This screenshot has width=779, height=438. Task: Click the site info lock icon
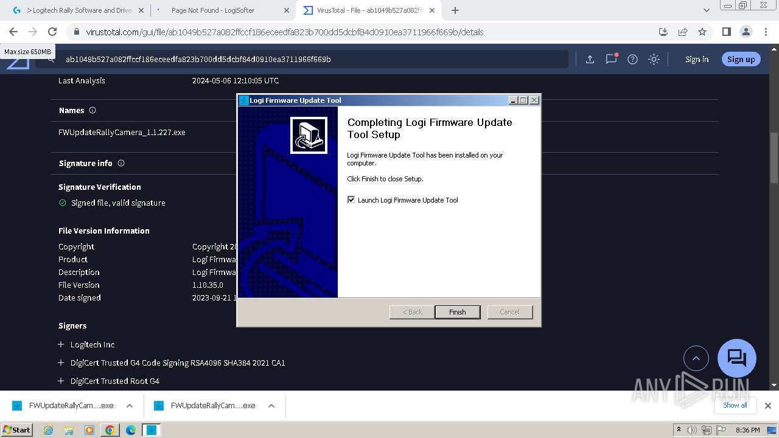[76, 32]
